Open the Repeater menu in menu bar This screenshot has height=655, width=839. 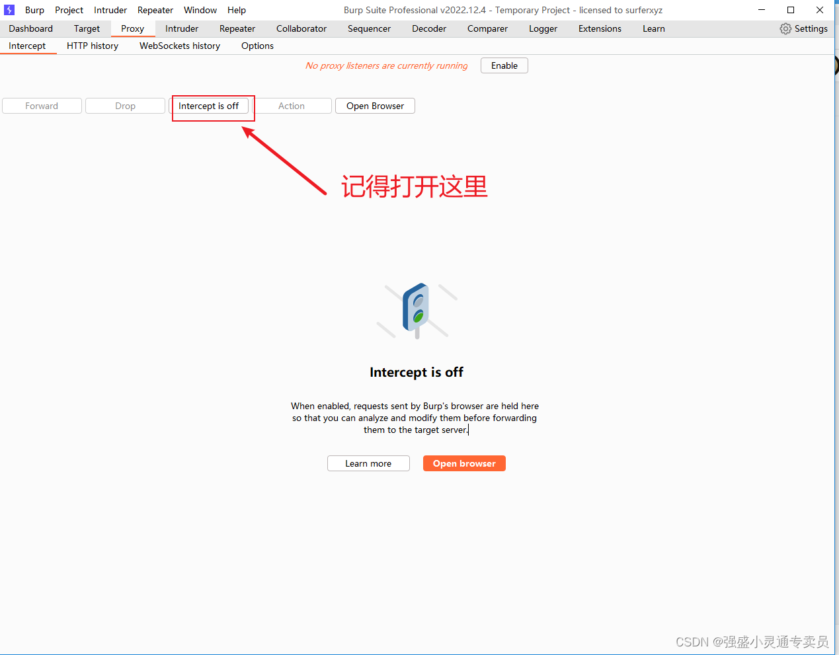[x=155, y=10]
